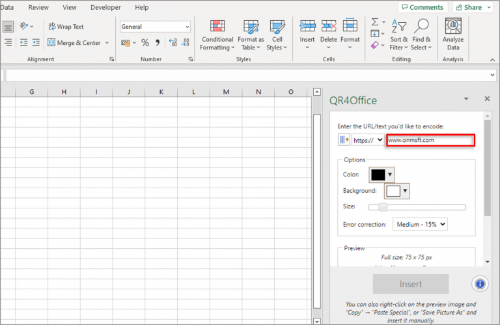Viewport: 500px width, 325px height.
Task: Click Decrease Indent icon
Action: [23, 42]
